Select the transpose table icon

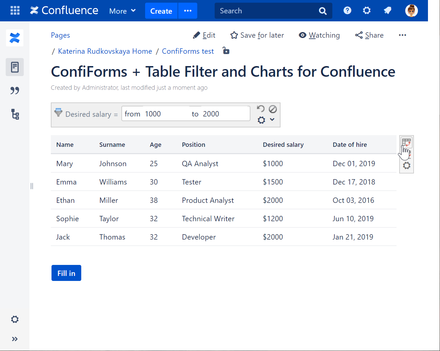pyautogui.click(x=407, y=143)
